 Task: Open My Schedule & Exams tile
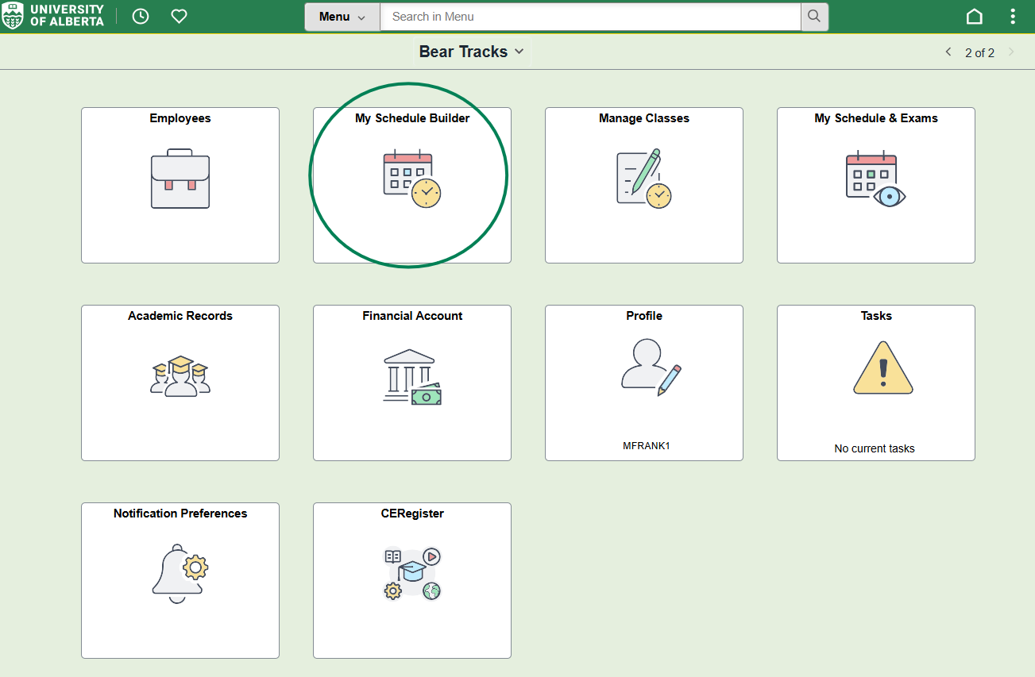(x=875, y=180)
